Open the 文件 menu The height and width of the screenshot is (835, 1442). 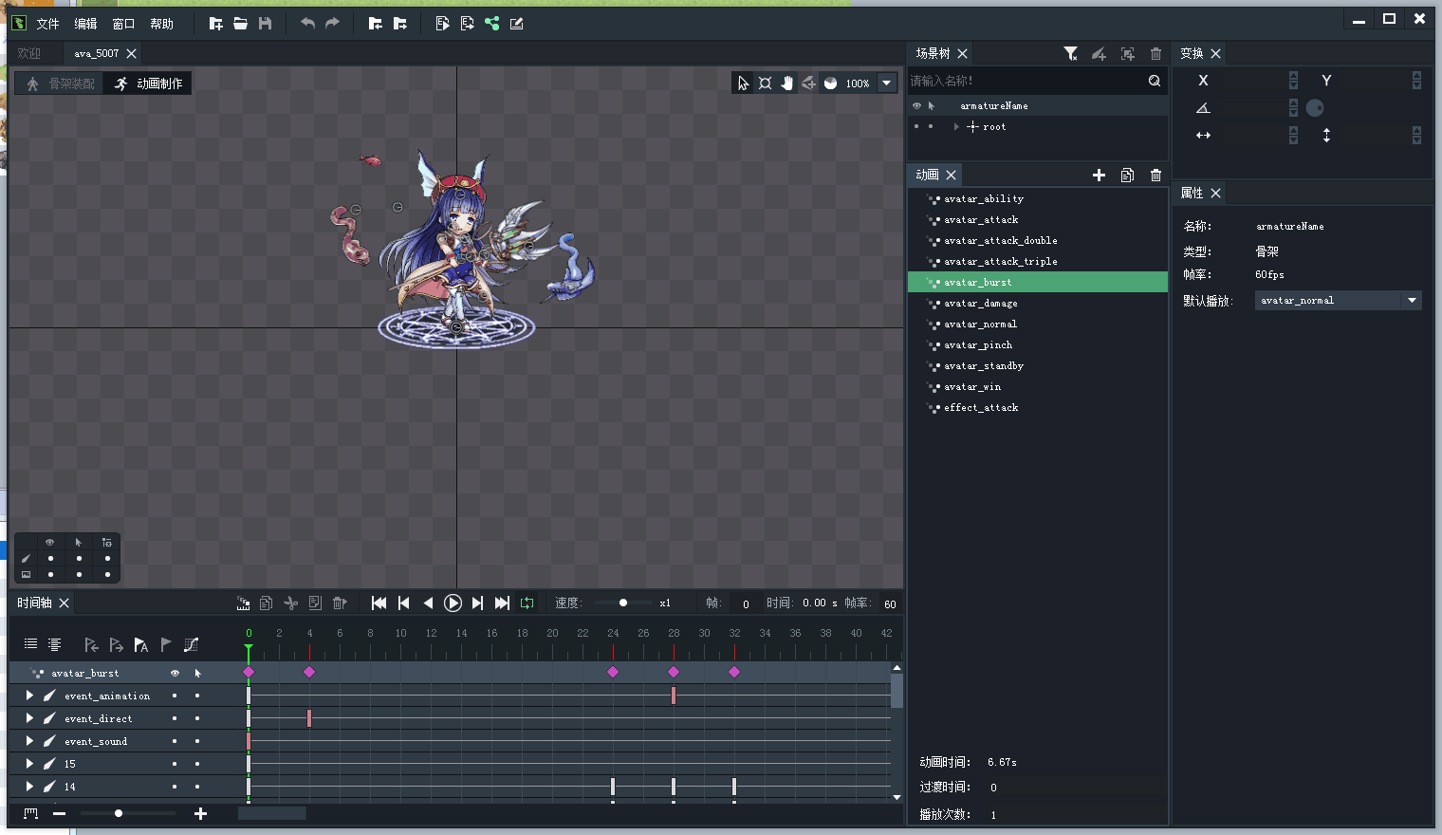tap(47, 24)
